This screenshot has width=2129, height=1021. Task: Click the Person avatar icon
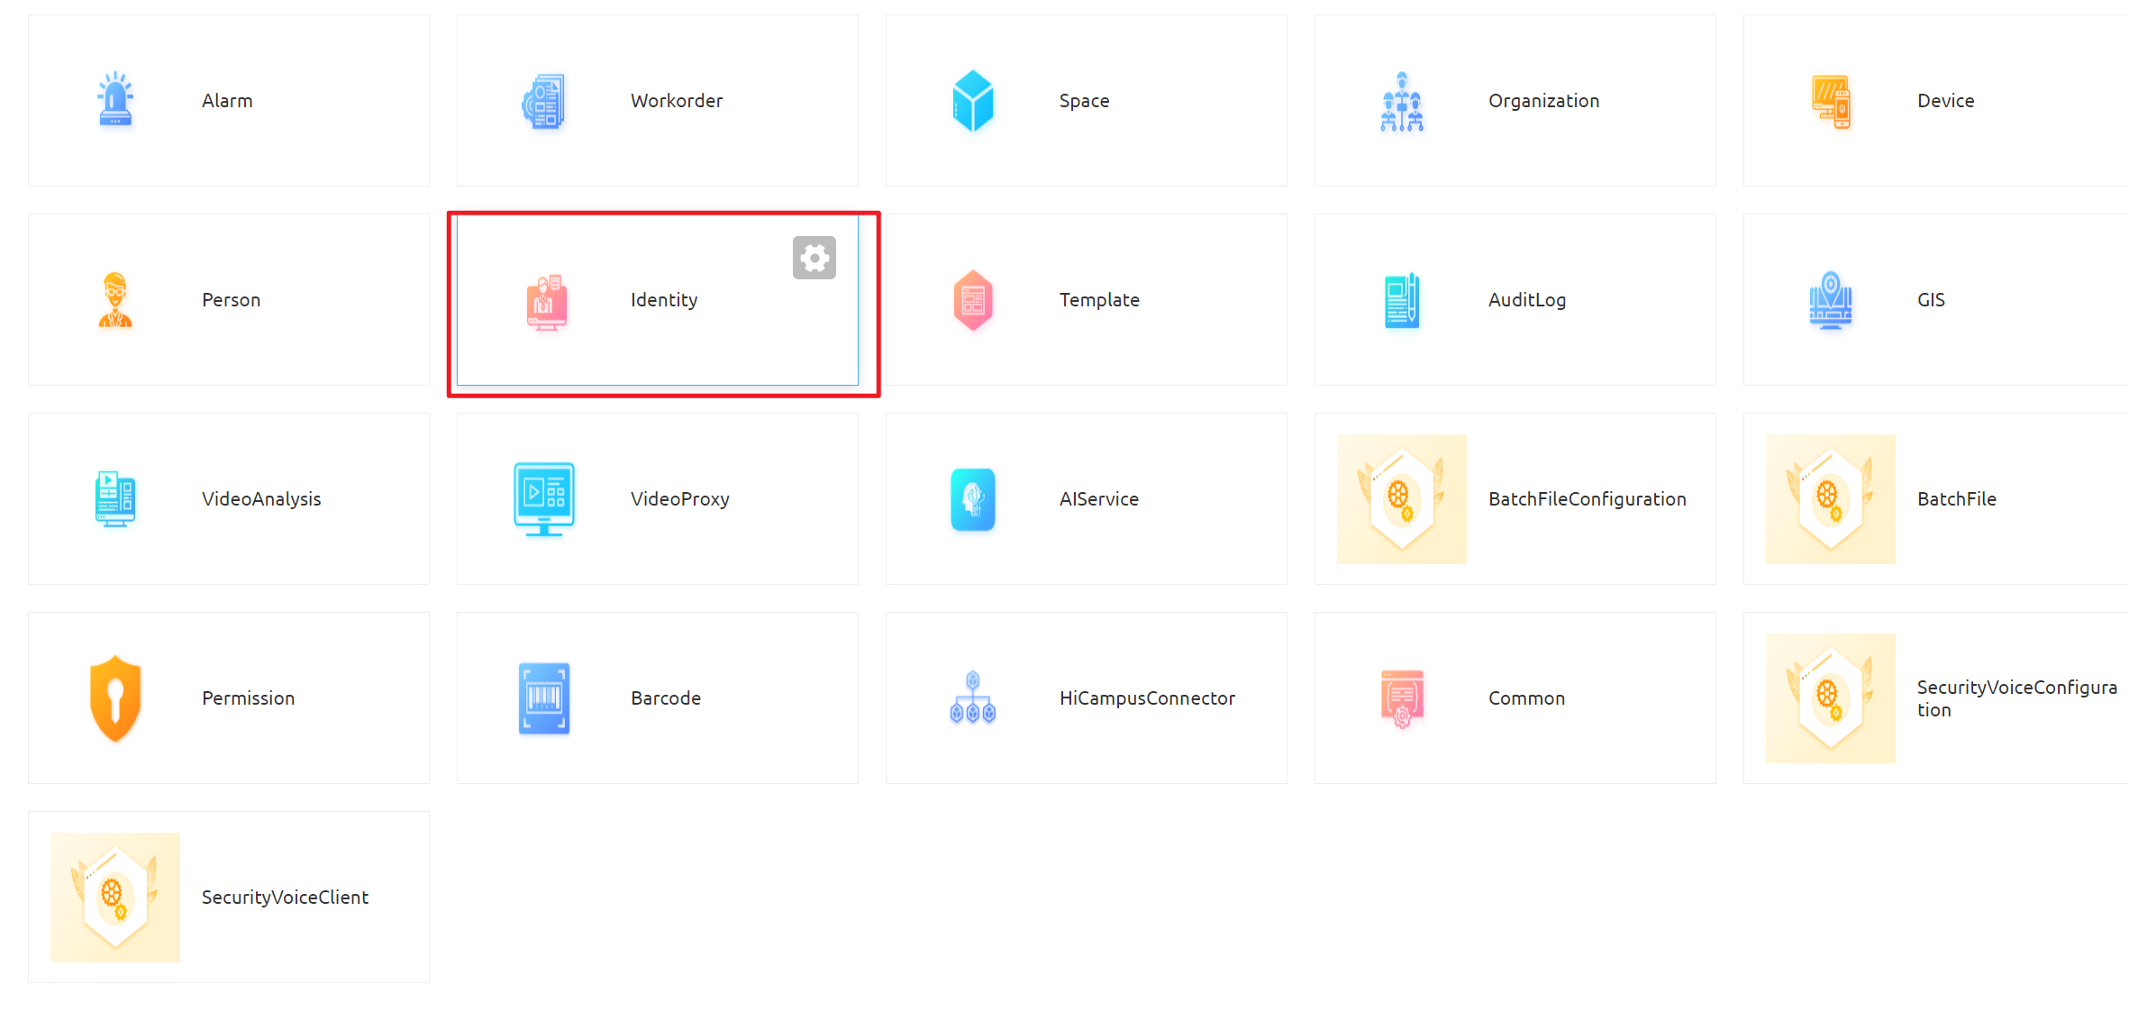click(x=115, y=299)
